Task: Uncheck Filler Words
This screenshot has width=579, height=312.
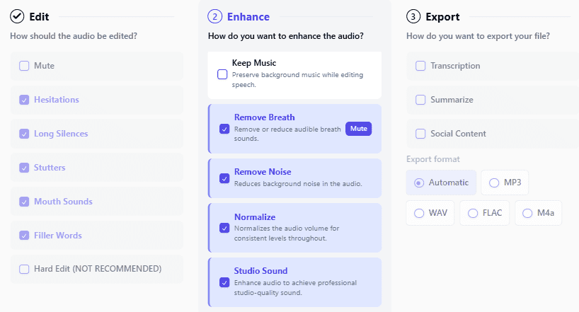Action: click(x=24, y=236)
